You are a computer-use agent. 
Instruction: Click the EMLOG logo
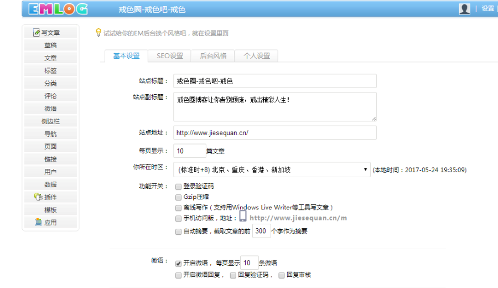pyautogui.click(x=58, y=9)
